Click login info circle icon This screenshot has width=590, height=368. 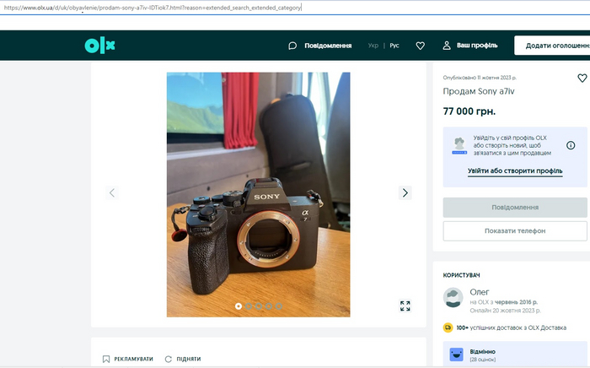571,145
